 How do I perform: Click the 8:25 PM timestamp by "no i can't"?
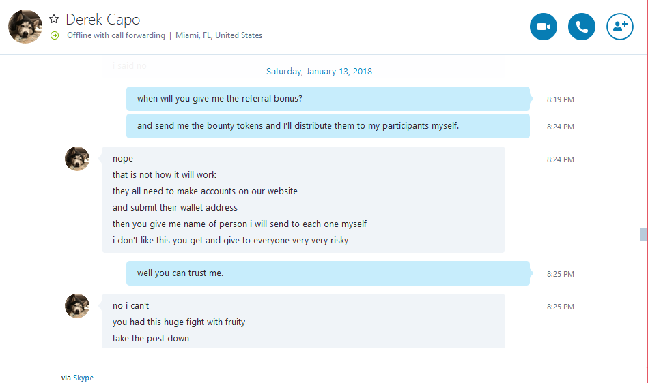click(x=561, y=307)
